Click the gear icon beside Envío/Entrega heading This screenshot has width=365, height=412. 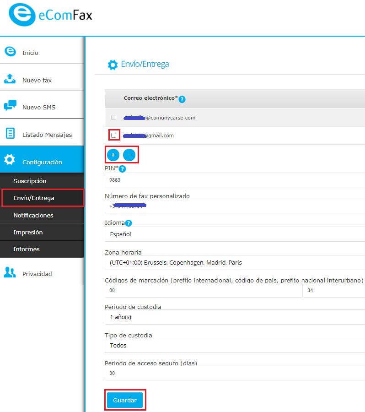(x=113, y=65)
